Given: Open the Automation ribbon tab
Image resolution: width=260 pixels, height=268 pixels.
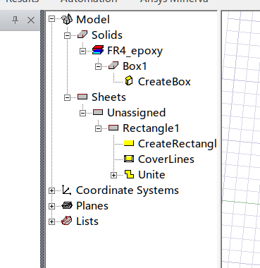Looking at the screenshot, I should click(89, 1).
